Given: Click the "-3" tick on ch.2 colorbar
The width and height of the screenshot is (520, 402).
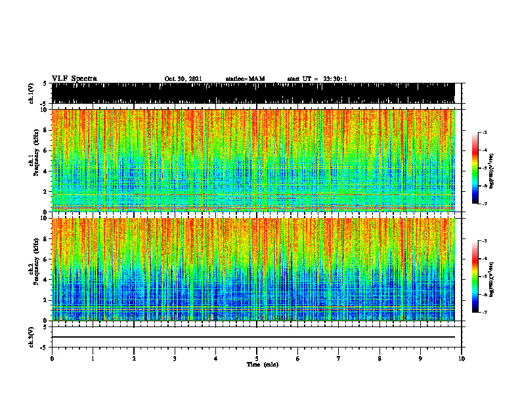Looking at the screenshot, I should (x=485, y=241).
